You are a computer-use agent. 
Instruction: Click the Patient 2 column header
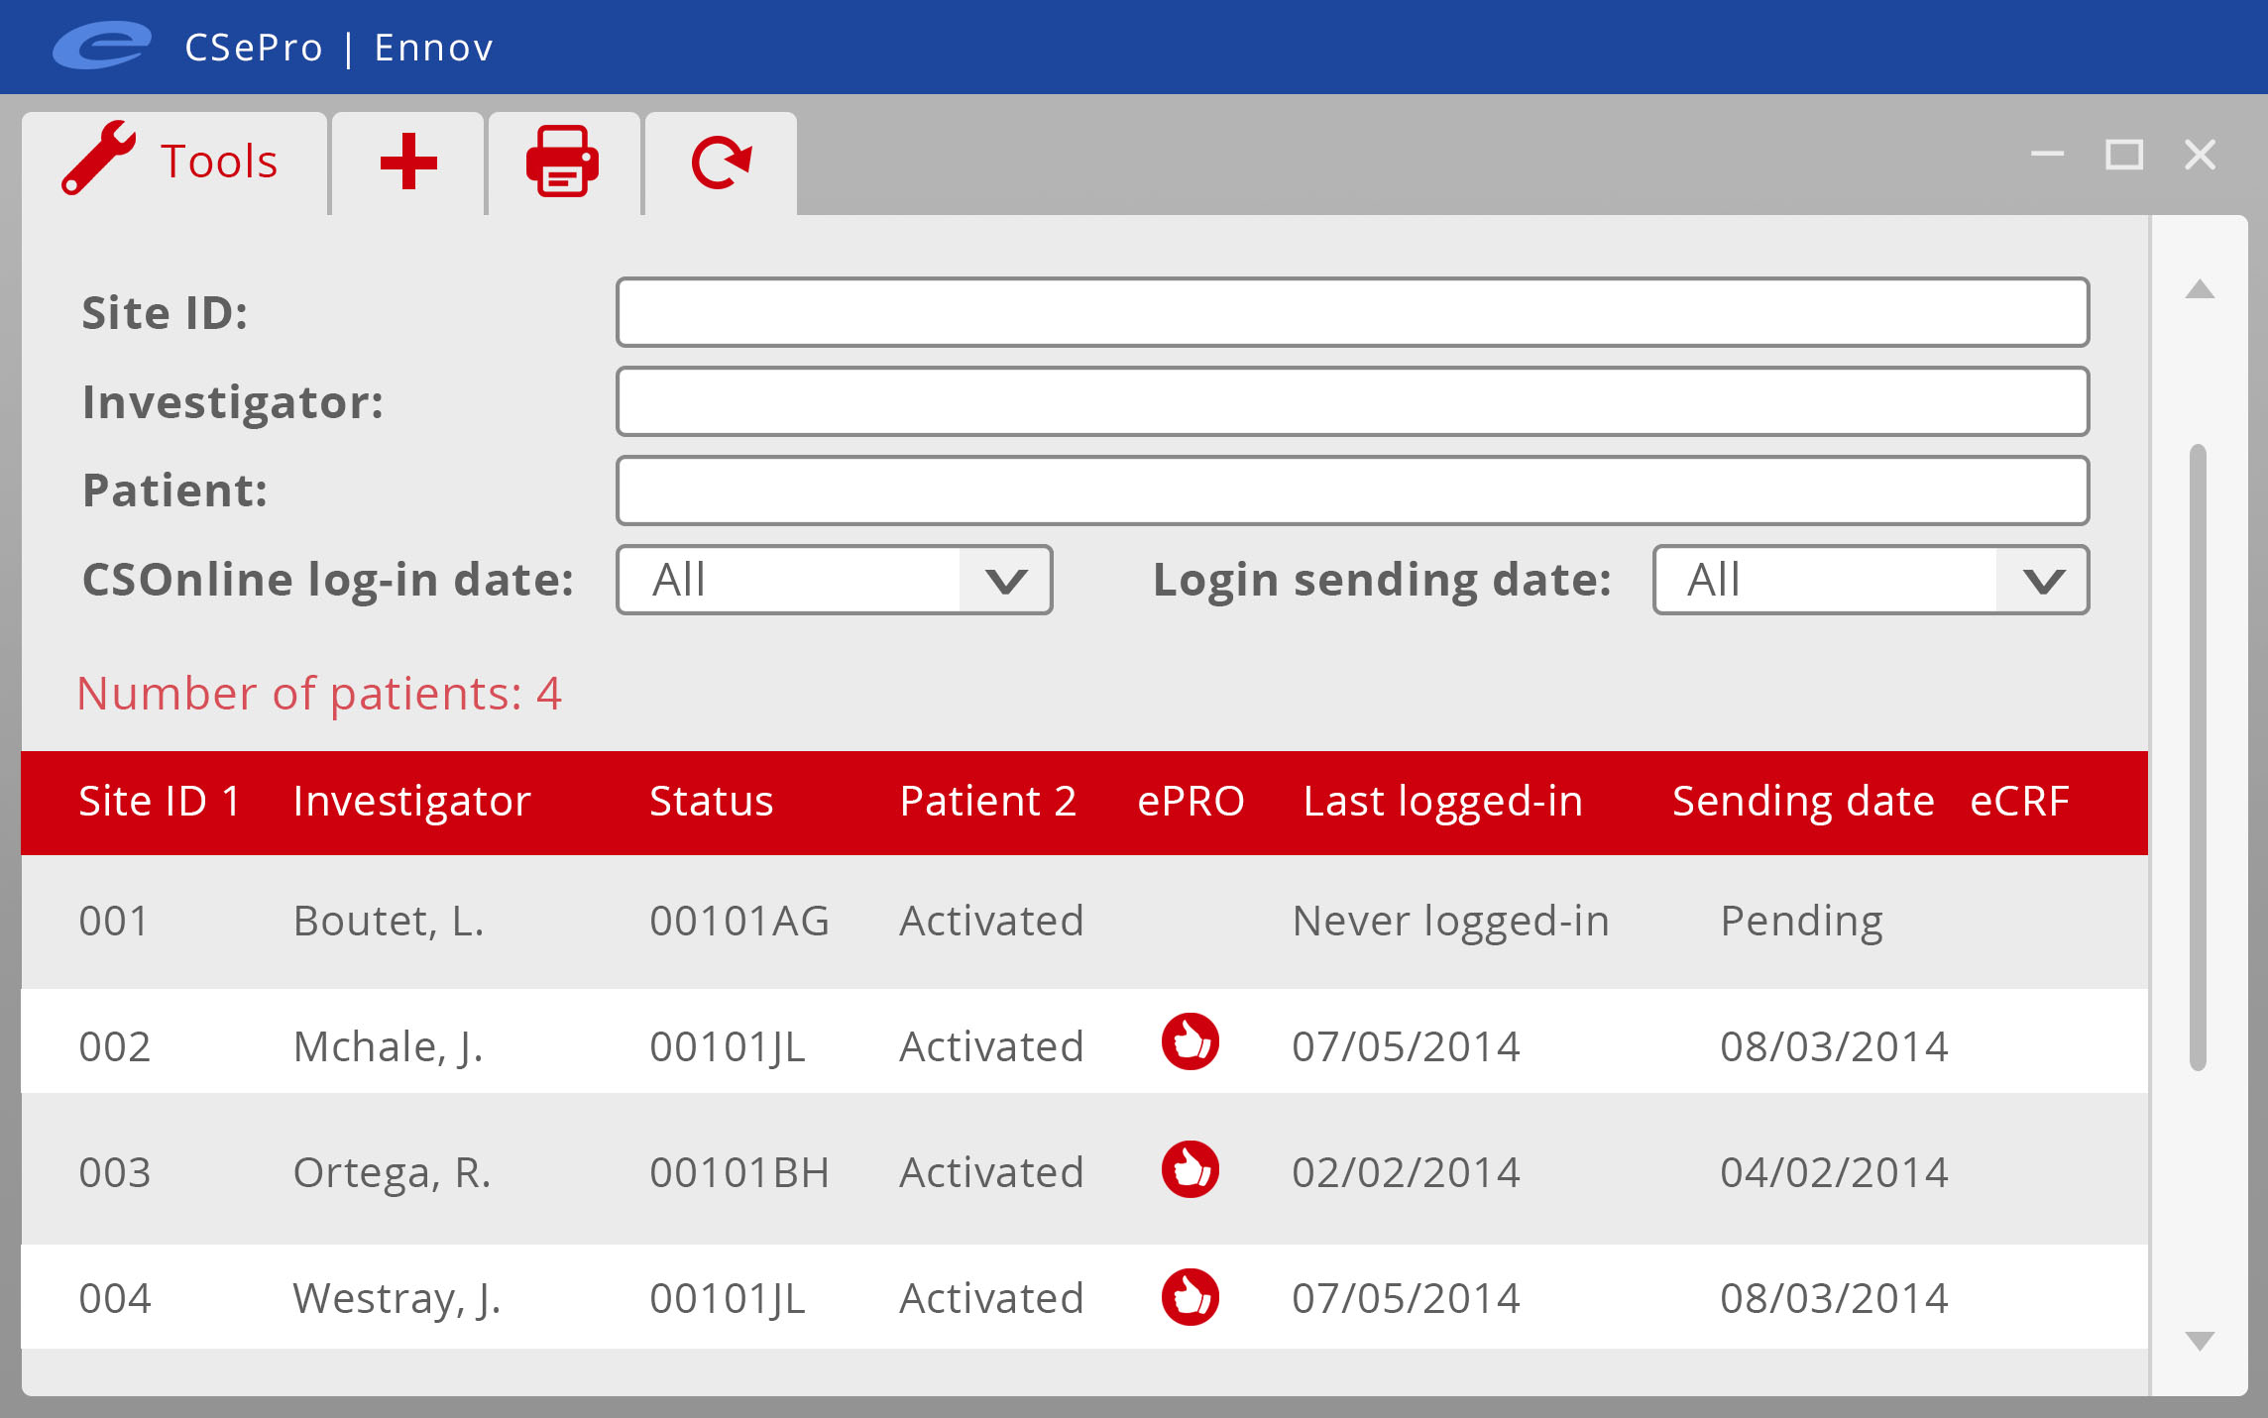[x=988, y=801]
